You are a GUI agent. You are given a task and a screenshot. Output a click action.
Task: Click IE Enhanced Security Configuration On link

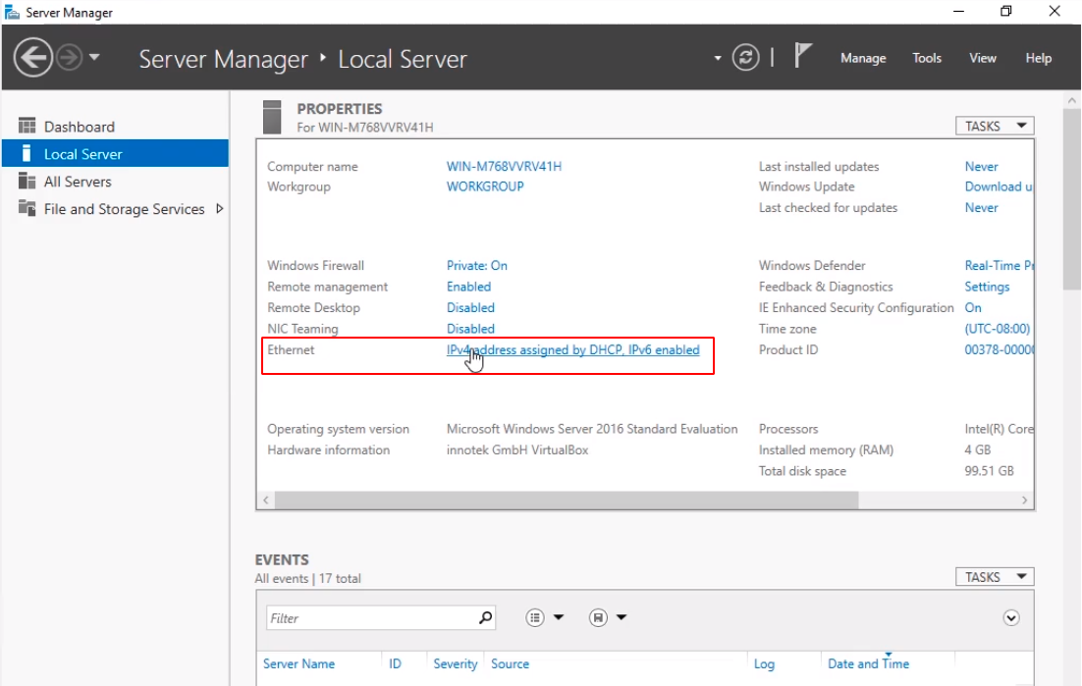(973, 307)
